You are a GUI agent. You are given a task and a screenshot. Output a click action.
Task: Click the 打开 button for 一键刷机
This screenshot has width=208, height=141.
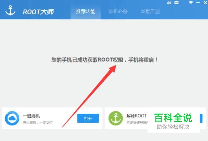tap(88, 118)
